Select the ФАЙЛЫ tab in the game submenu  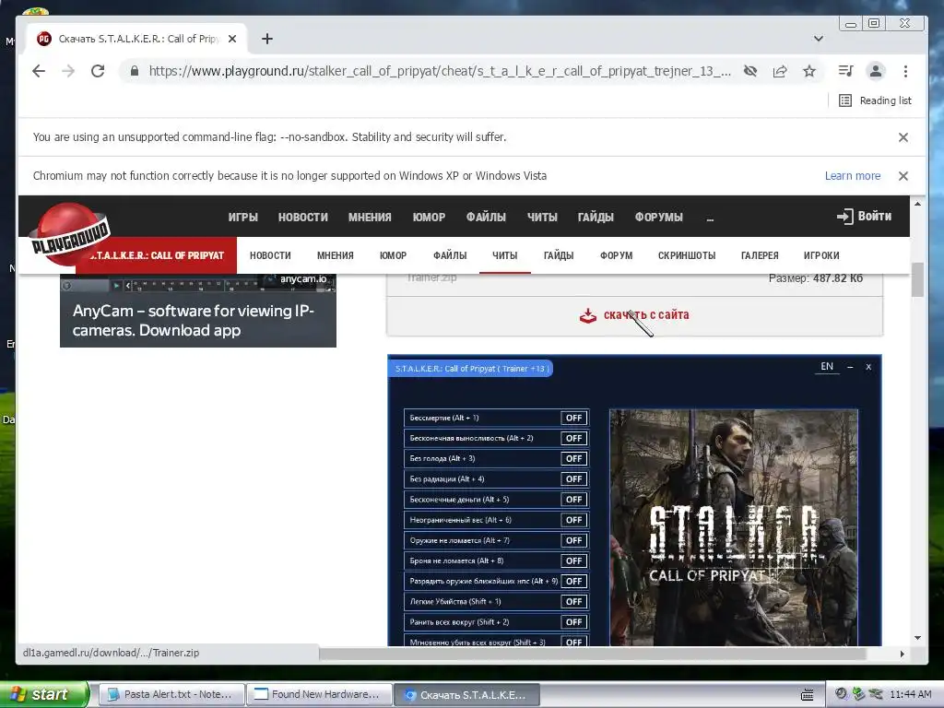450,255
